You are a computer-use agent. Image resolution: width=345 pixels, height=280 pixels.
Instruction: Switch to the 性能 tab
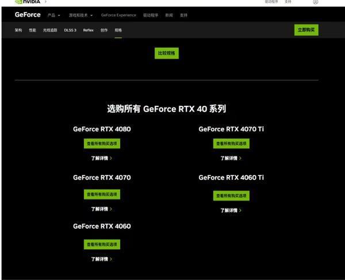32,30
